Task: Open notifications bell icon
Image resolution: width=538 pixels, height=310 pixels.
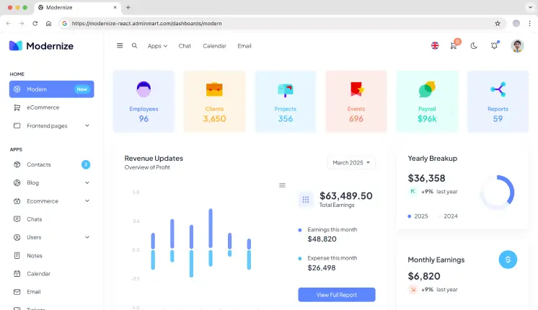Action: click(x=494, y=45)
